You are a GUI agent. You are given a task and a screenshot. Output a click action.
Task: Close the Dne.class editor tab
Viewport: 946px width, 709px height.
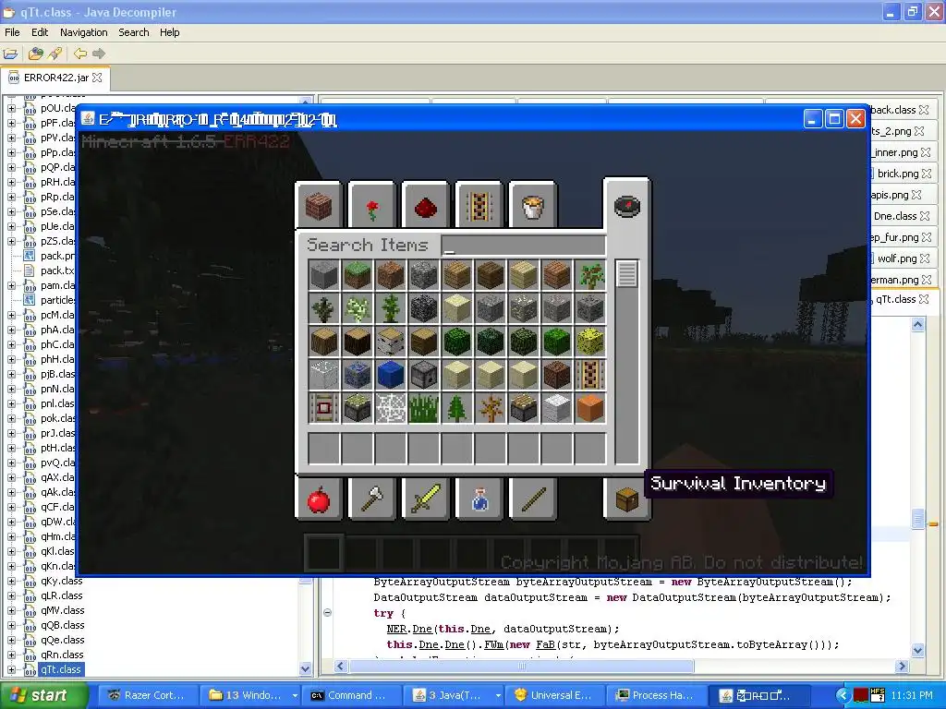926,216
